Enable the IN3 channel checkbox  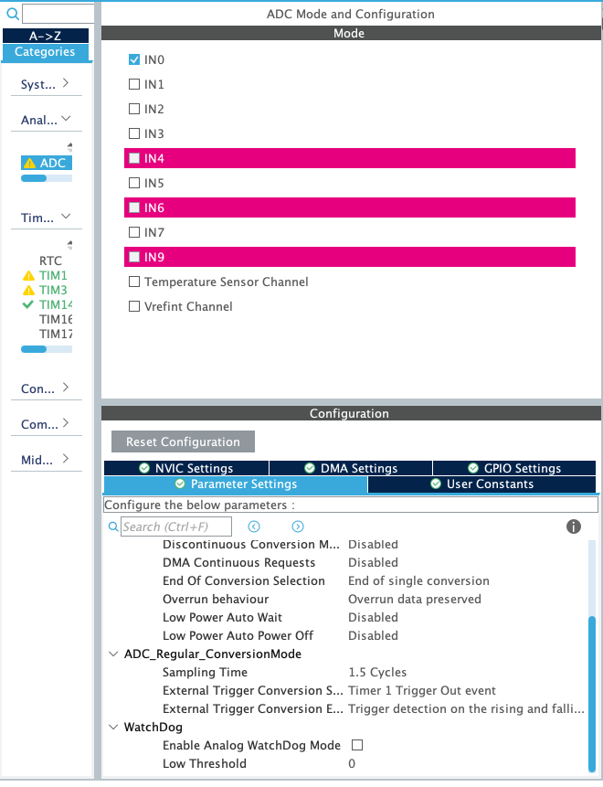134,133
